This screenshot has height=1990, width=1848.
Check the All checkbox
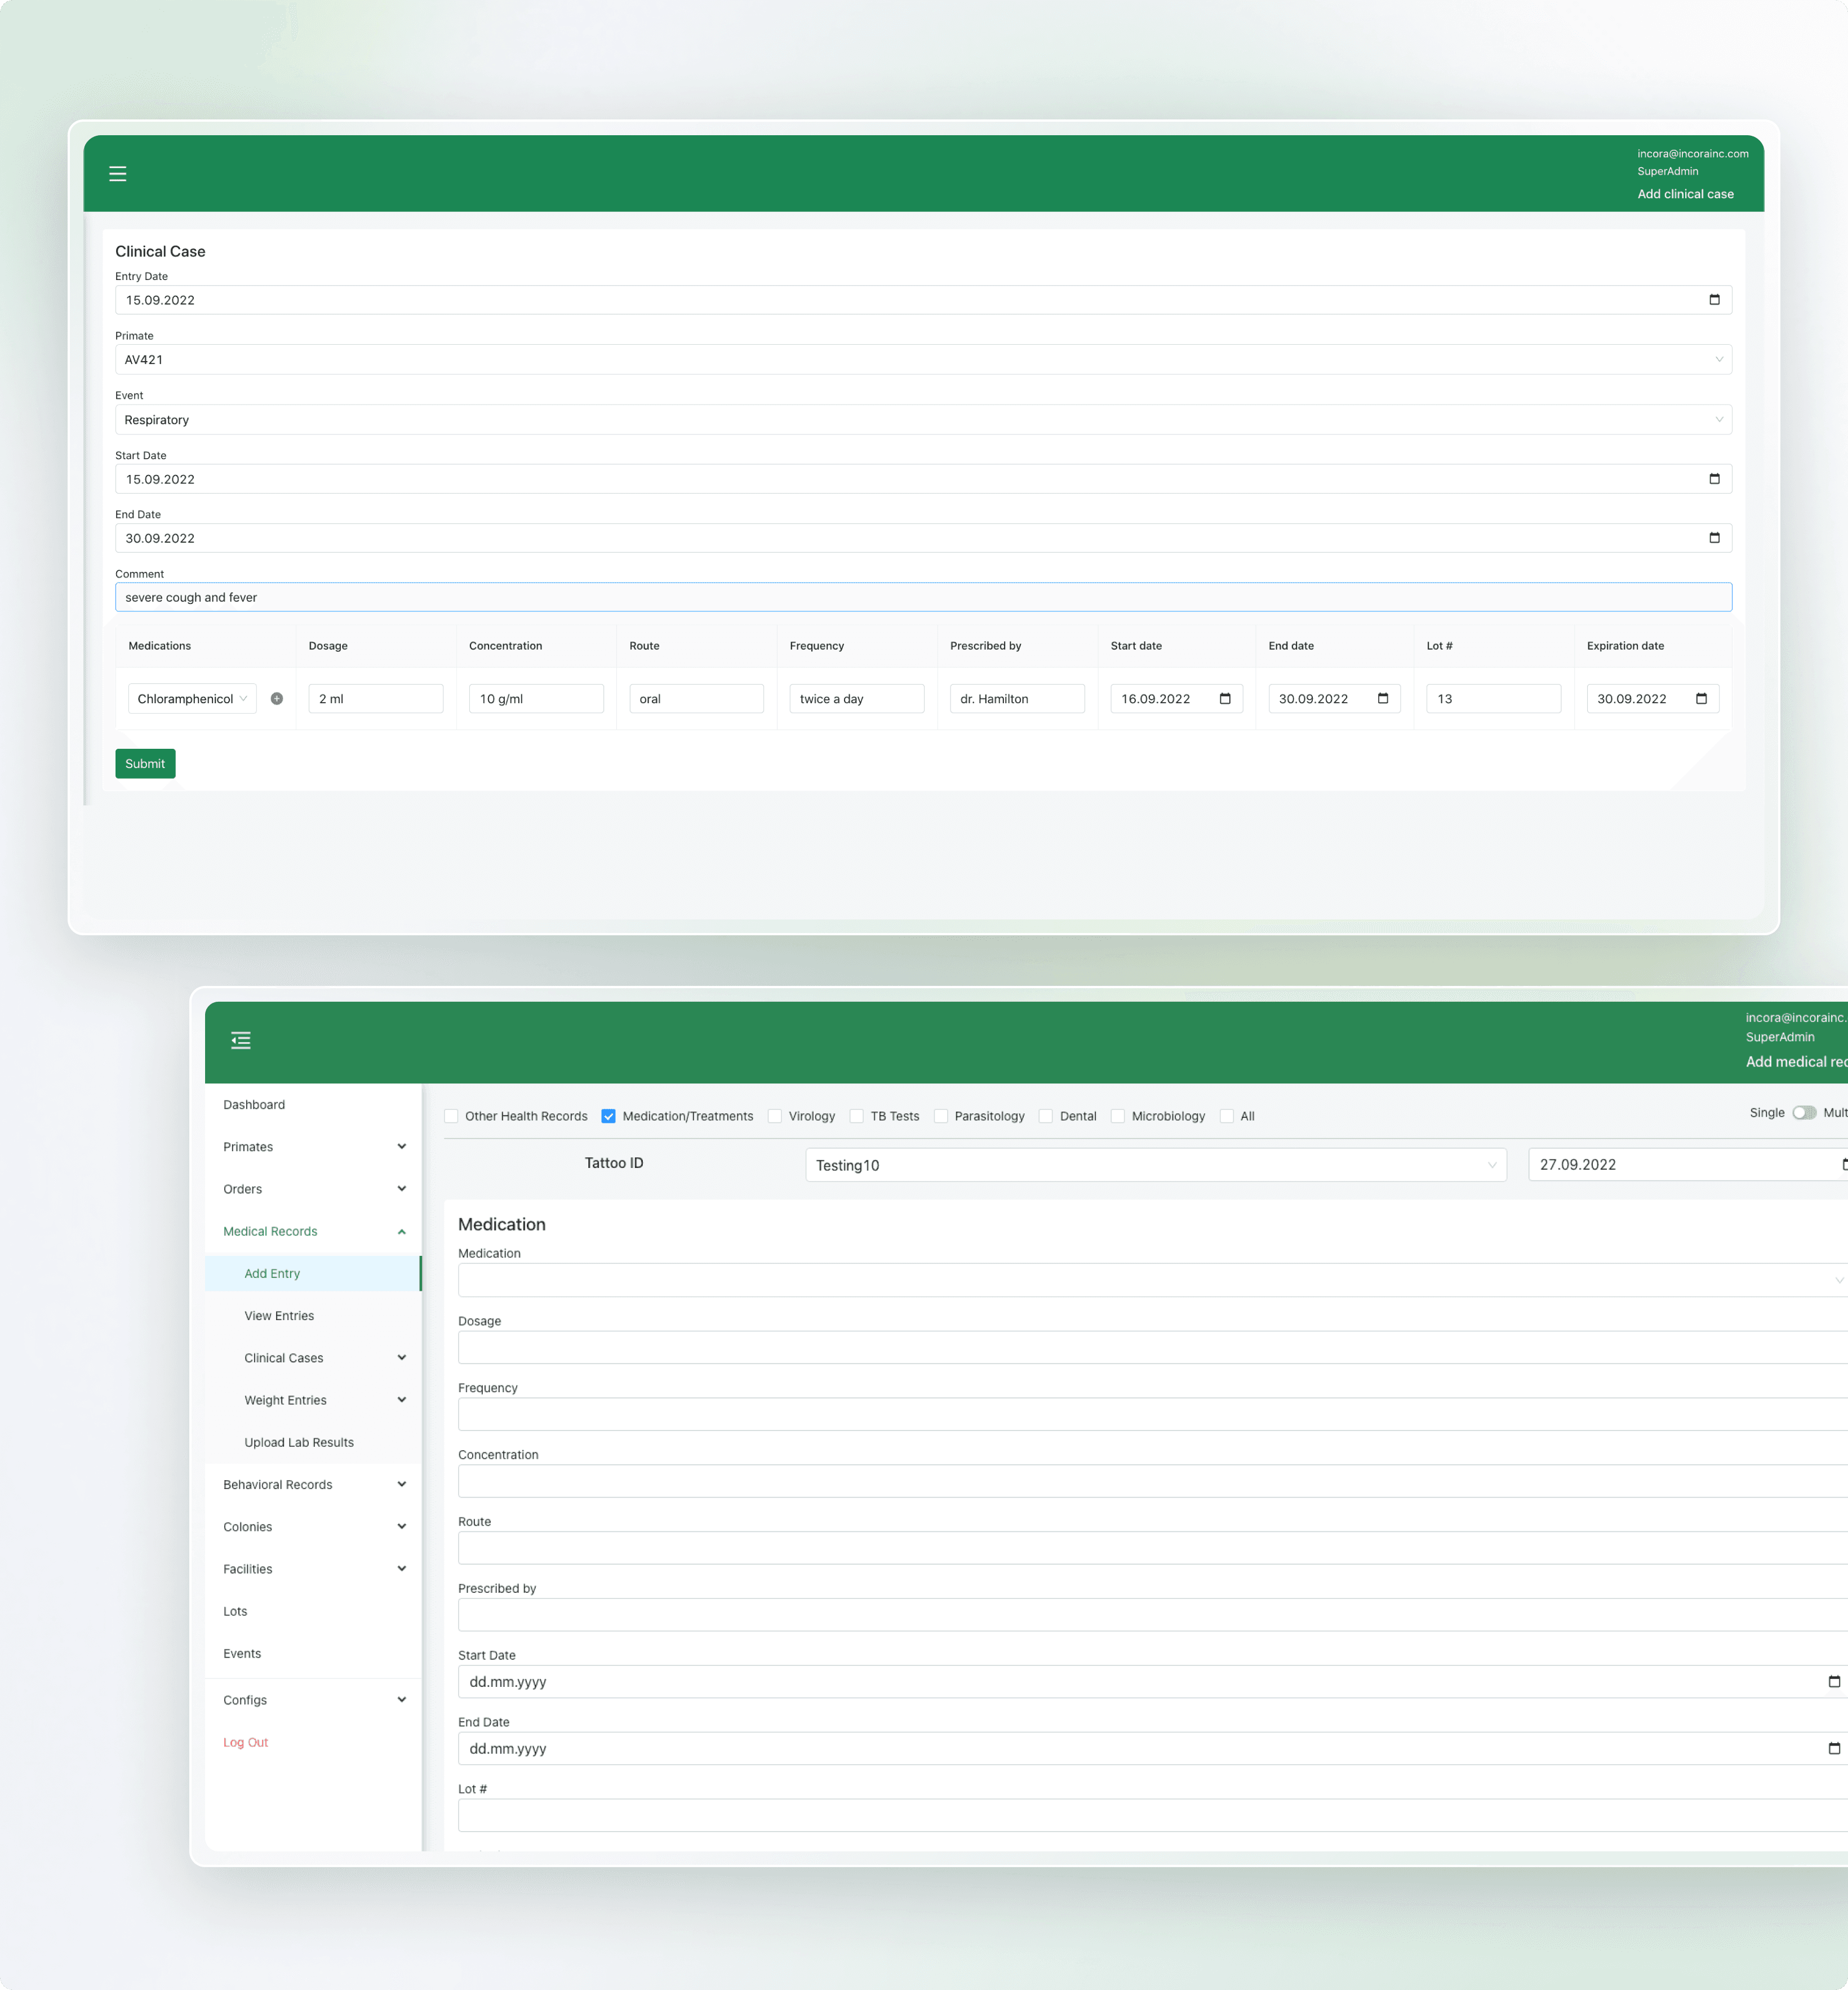[1227, 1116]
